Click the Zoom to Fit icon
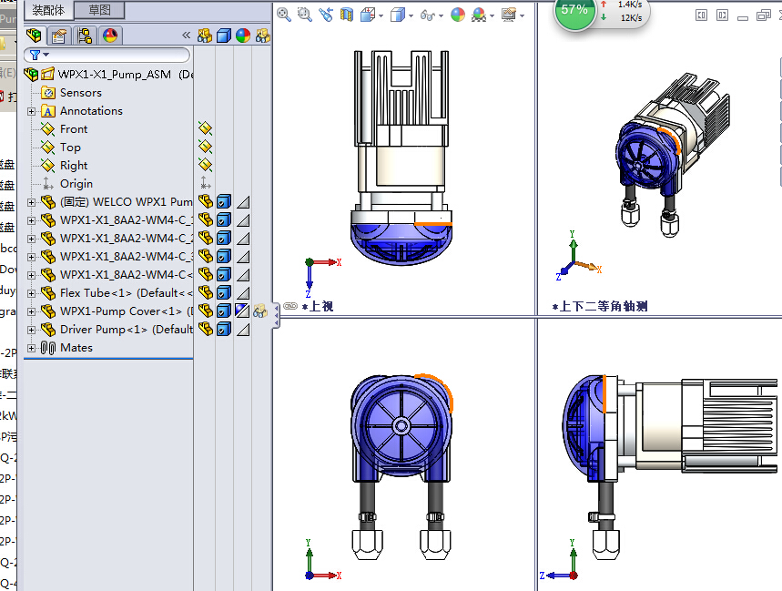This screenshot has width=782, height=591. [284, 15]
